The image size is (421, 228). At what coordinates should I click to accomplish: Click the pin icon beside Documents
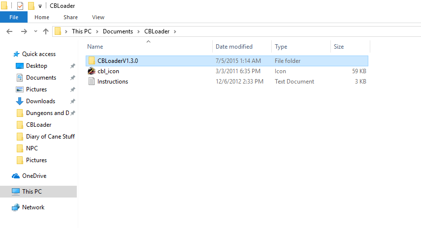(x=72, y=78)
